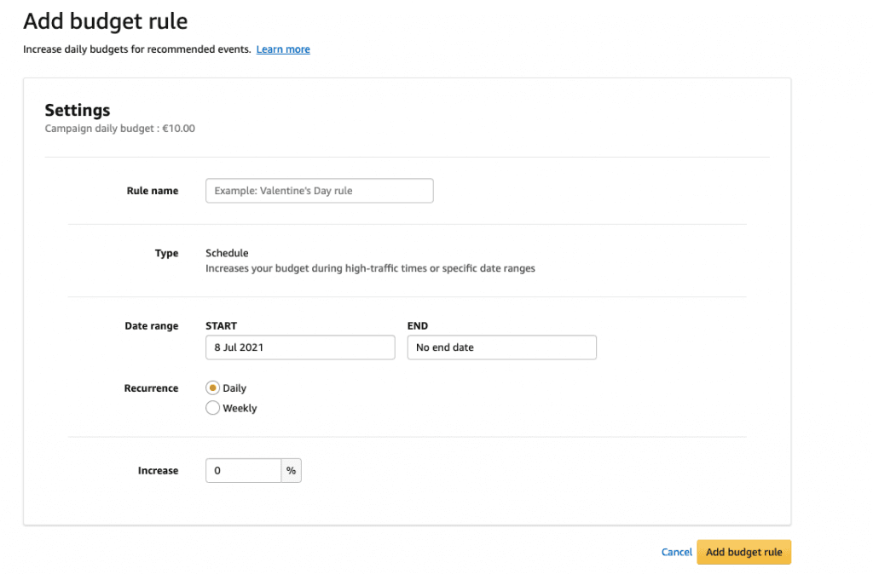Open the START date picker field

(x=300, y=347)
